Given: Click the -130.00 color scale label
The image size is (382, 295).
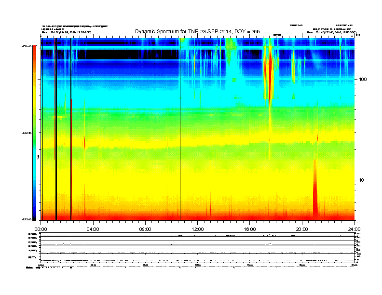Looking at the screenshot, I should (27, 46).
